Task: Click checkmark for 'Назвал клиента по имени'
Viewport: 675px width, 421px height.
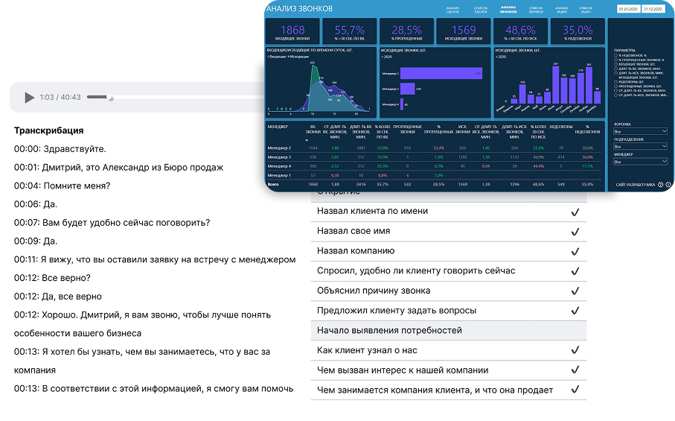Action: (x=575, y=212)
